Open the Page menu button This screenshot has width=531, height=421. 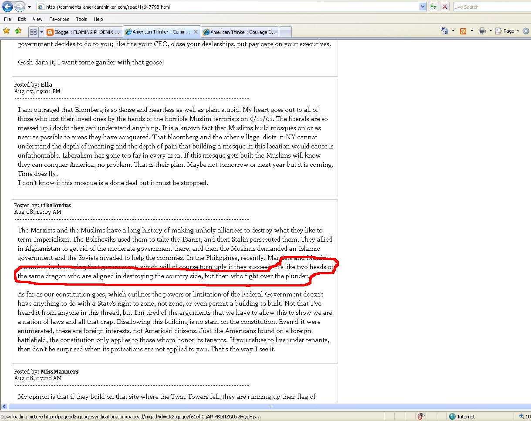click(x=508, y=31)
